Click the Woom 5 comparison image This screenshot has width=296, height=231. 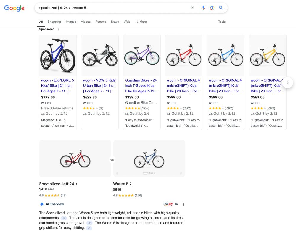(149, 159)
